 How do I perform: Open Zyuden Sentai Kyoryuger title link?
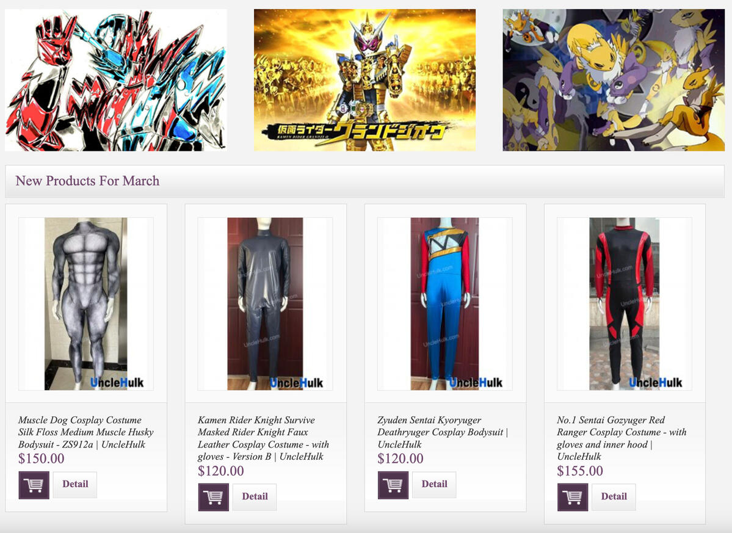443,432
